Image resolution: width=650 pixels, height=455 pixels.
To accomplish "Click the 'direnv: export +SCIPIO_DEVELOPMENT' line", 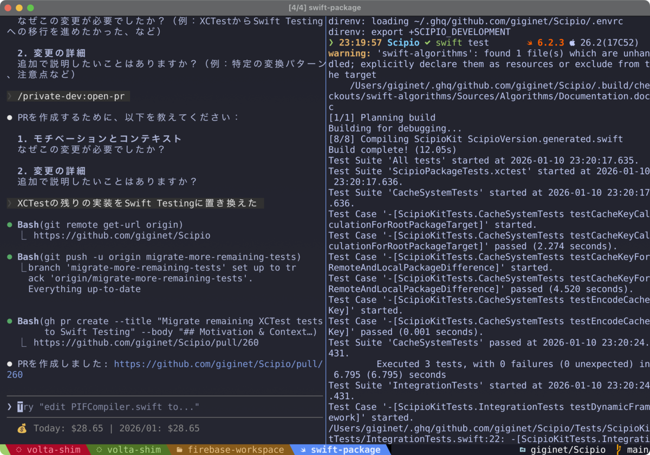I will click(x=419, y=32).
